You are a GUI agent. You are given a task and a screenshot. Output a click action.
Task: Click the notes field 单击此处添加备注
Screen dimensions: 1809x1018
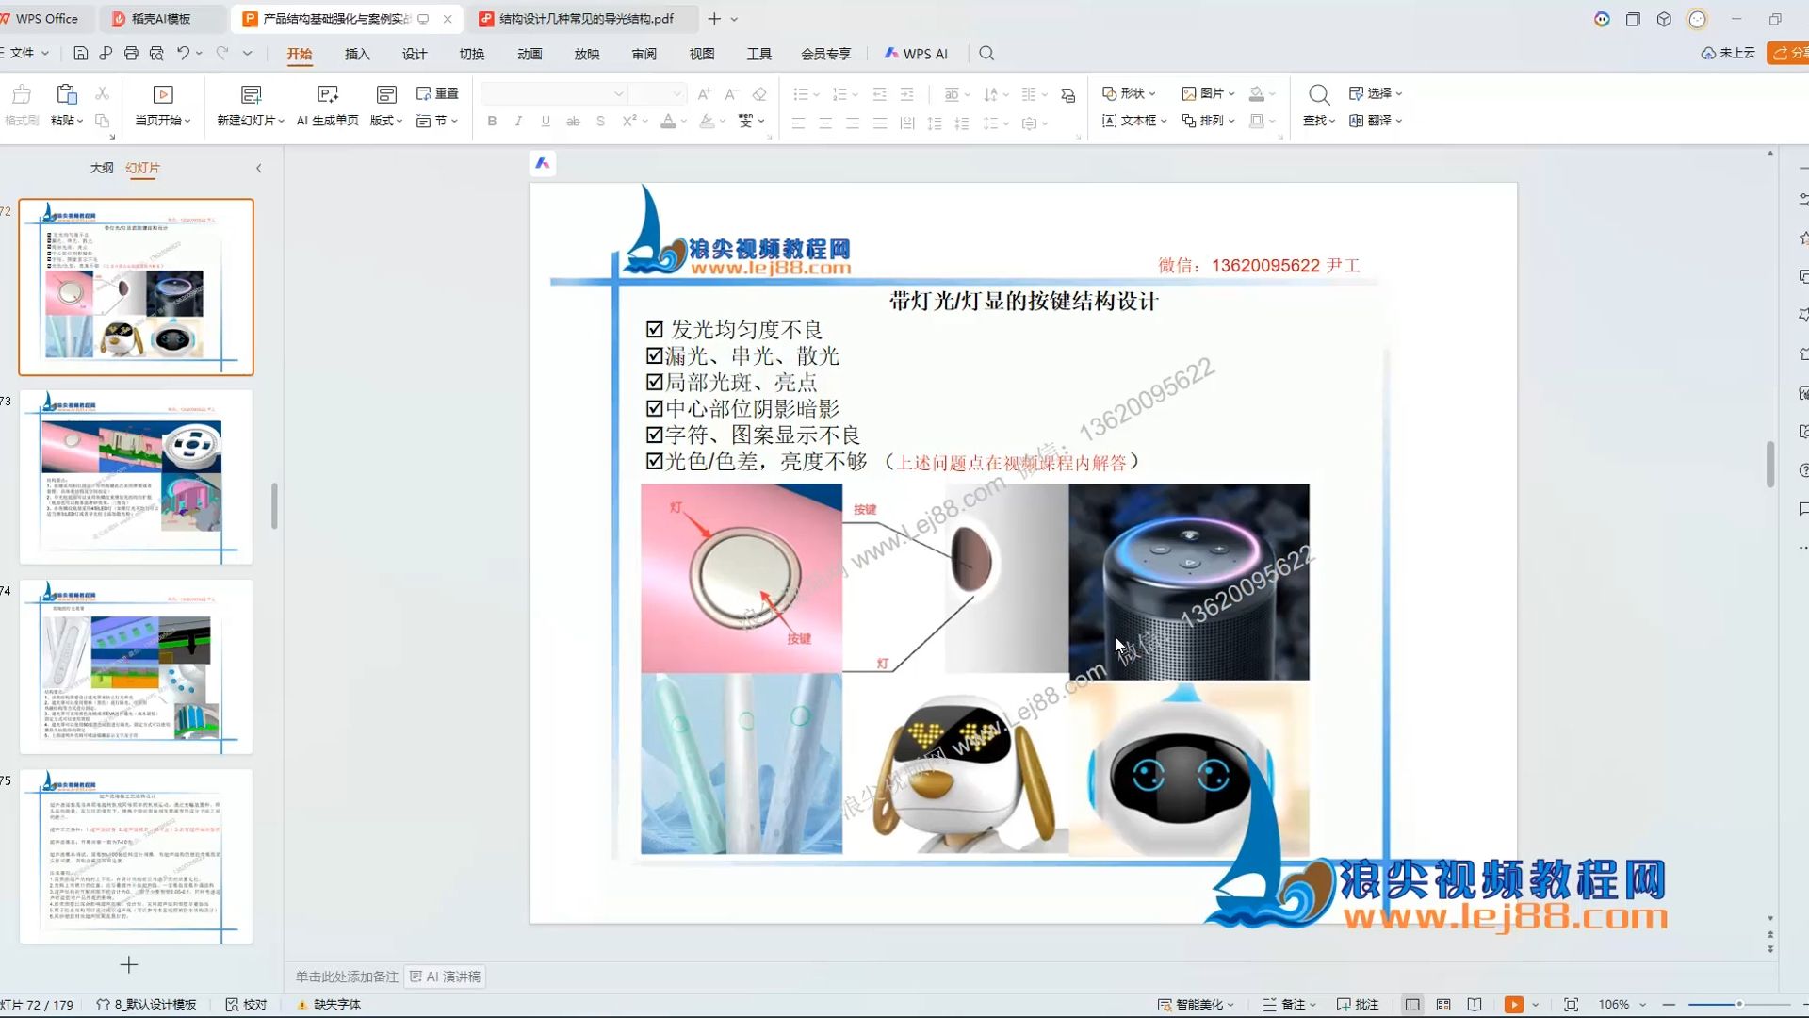point(347,977)
